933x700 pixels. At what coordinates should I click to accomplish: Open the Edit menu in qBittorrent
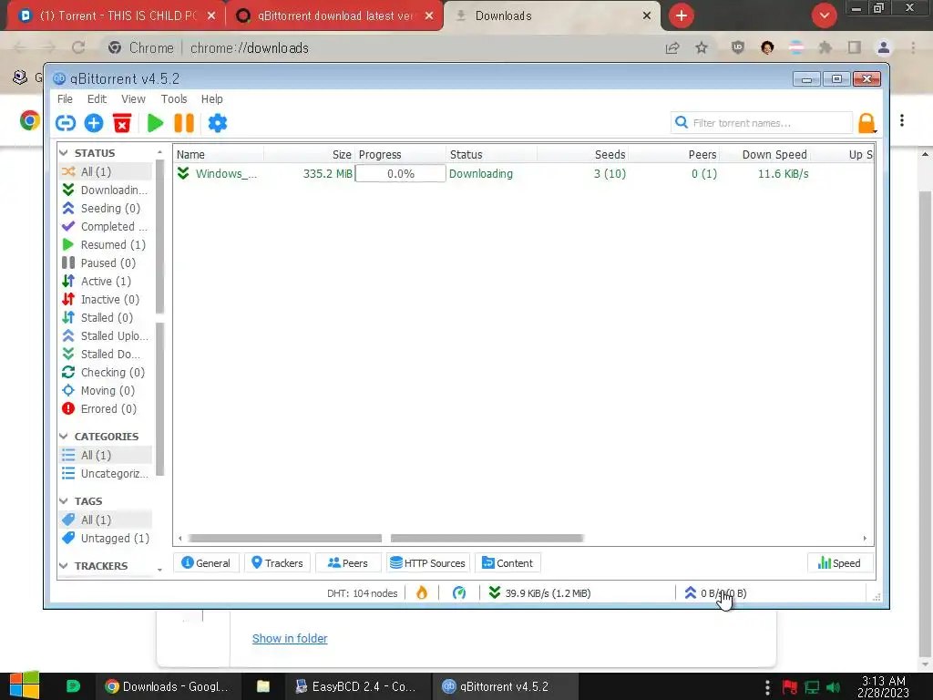click(97, 98)
